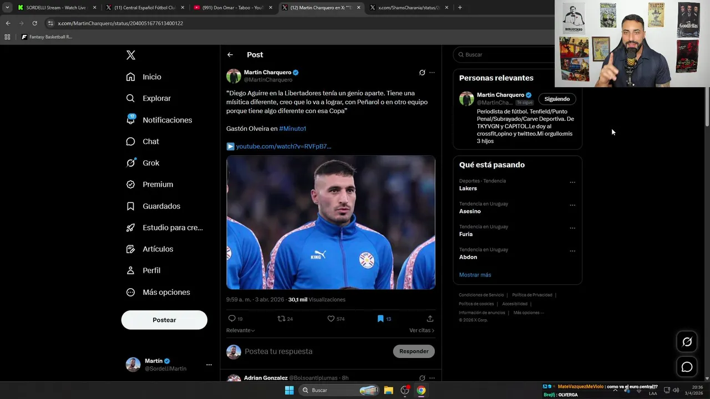Open options dots for Asesino trend
Screen dimensions: 710x399
click(x=572, y=205)
